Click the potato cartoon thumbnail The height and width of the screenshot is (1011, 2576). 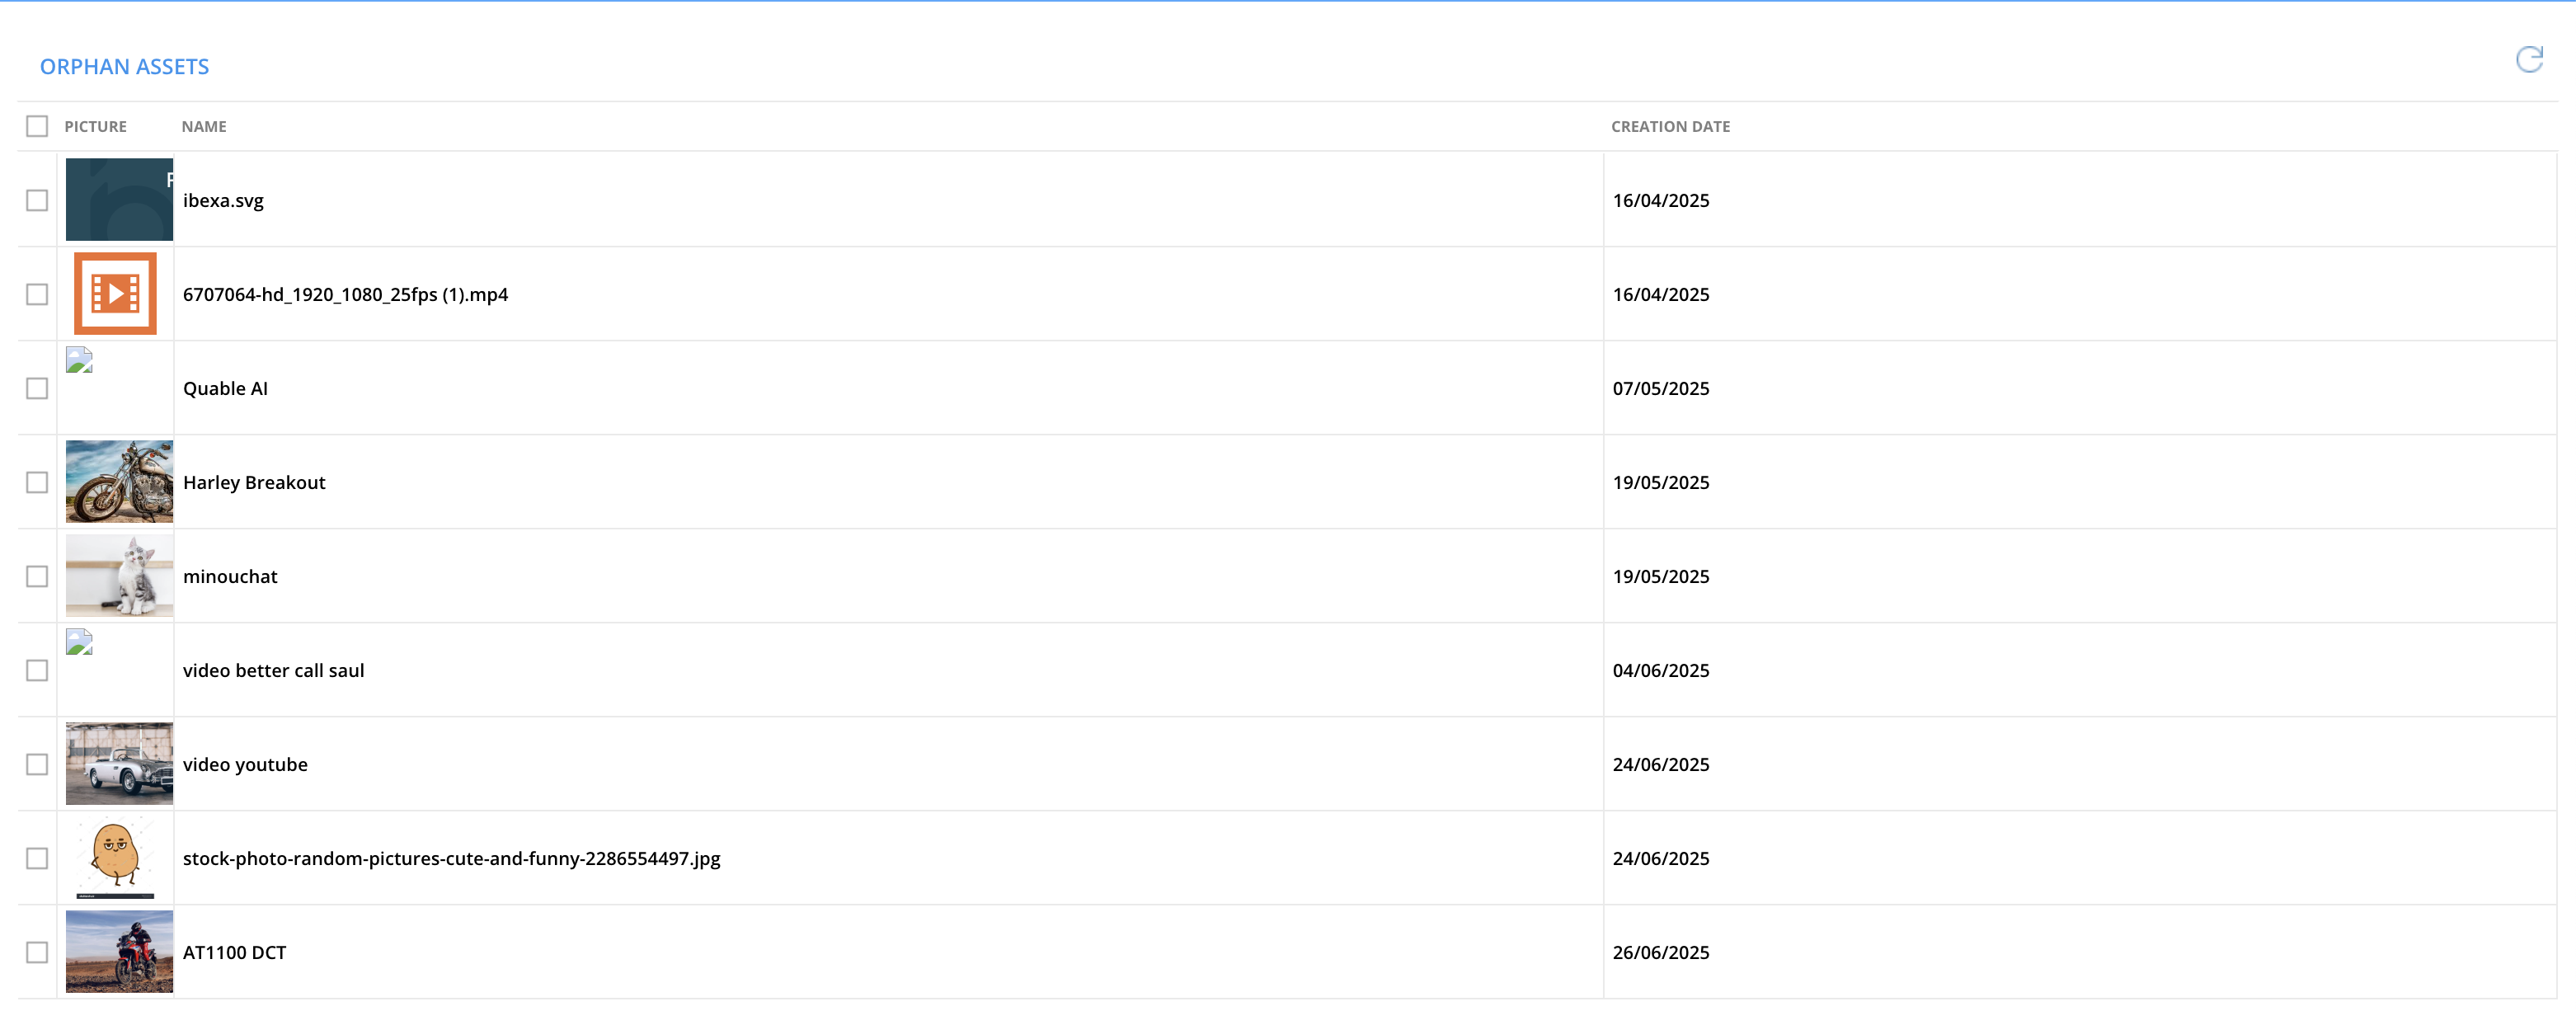coord(116,857)
